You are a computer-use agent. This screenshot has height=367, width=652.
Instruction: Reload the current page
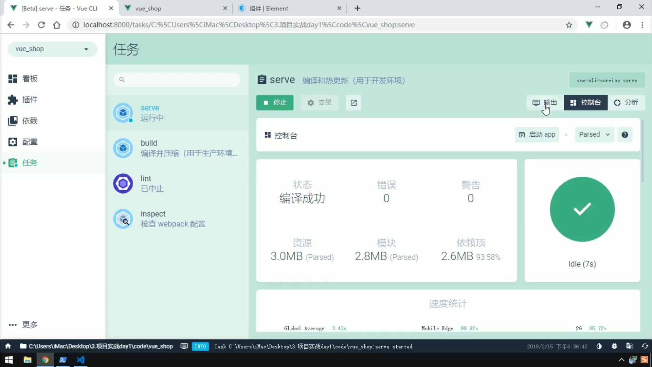click(41, 25)
